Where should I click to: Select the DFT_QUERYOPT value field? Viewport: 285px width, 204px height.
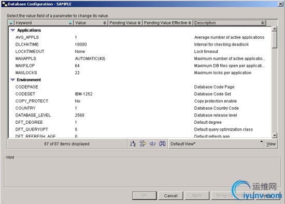click(91, 129)
